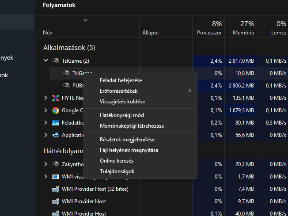Expand the HYTE Nexus process row
Screen dimensions: 288x216
click(x=46, y=98)
